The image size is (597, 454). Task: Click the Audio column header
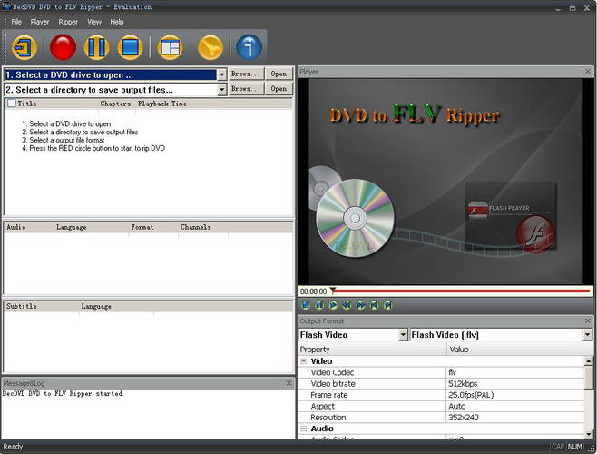pos(28,227)
